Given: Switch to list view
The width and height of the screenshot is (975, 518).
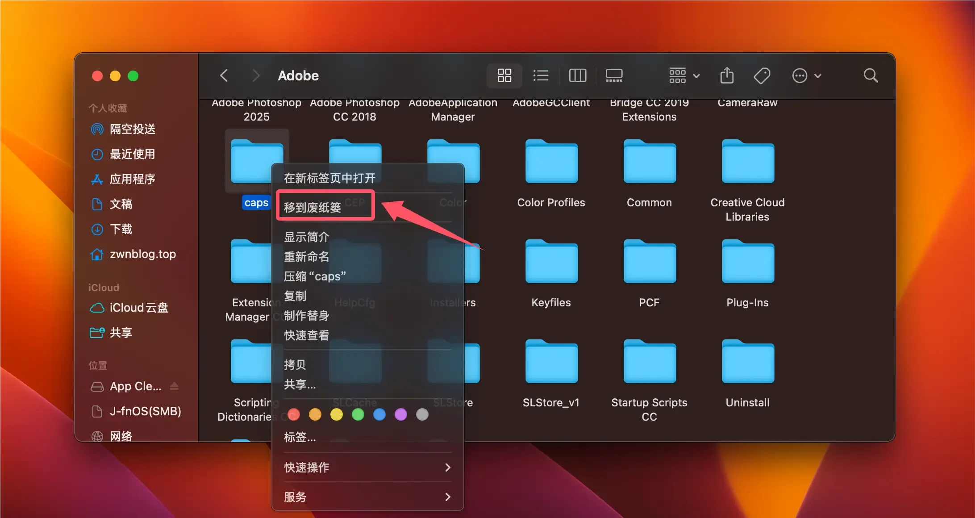Looking at the screenshot, I should pyautogui.click(x=541, y=75).
